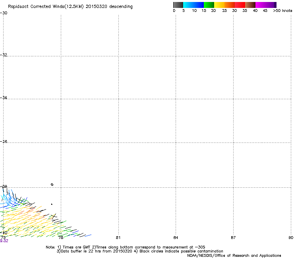Image resolution: width=294 pixels, height=258 pixels.
Task: Select the orange 25-30 knots color band
Action: (230, 5)
